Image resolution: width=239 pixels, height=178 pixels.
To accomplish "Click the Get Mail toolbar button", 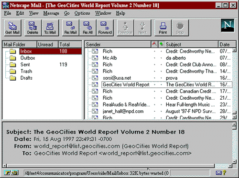I will 12,28.
